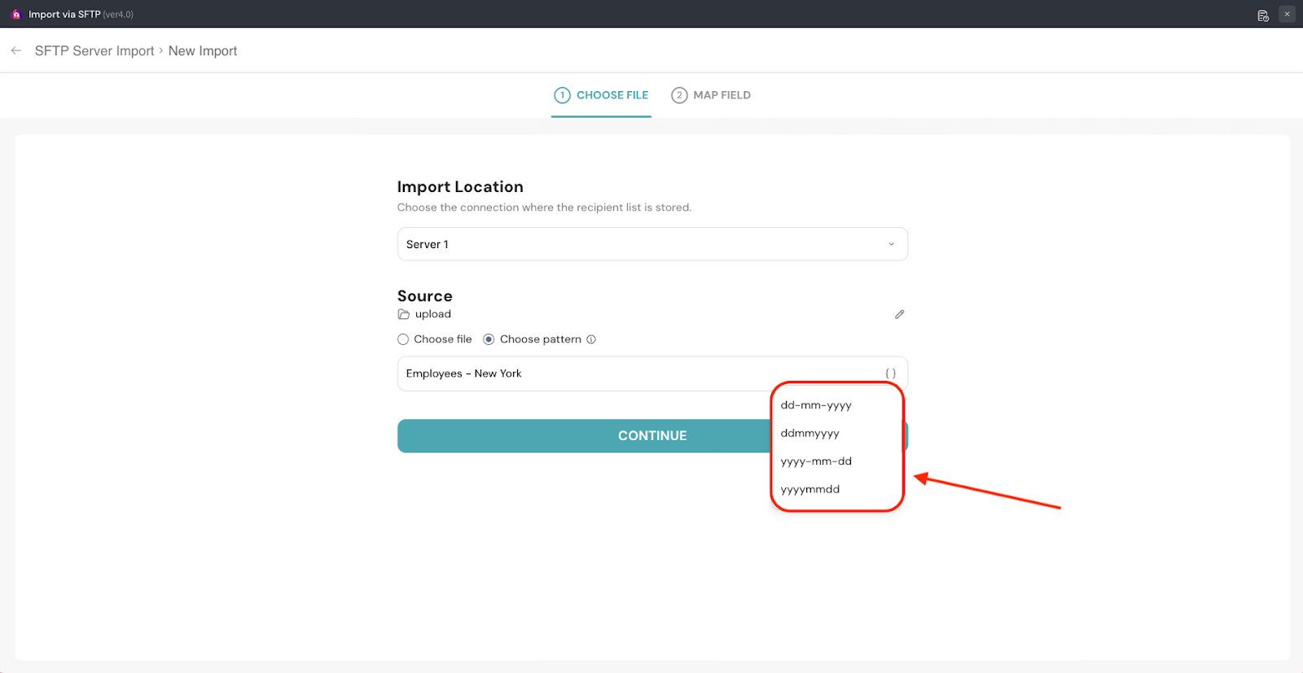Select the Choose file radio button
This screenshot has width=1303, height=673.
click(x=403, y=339)
